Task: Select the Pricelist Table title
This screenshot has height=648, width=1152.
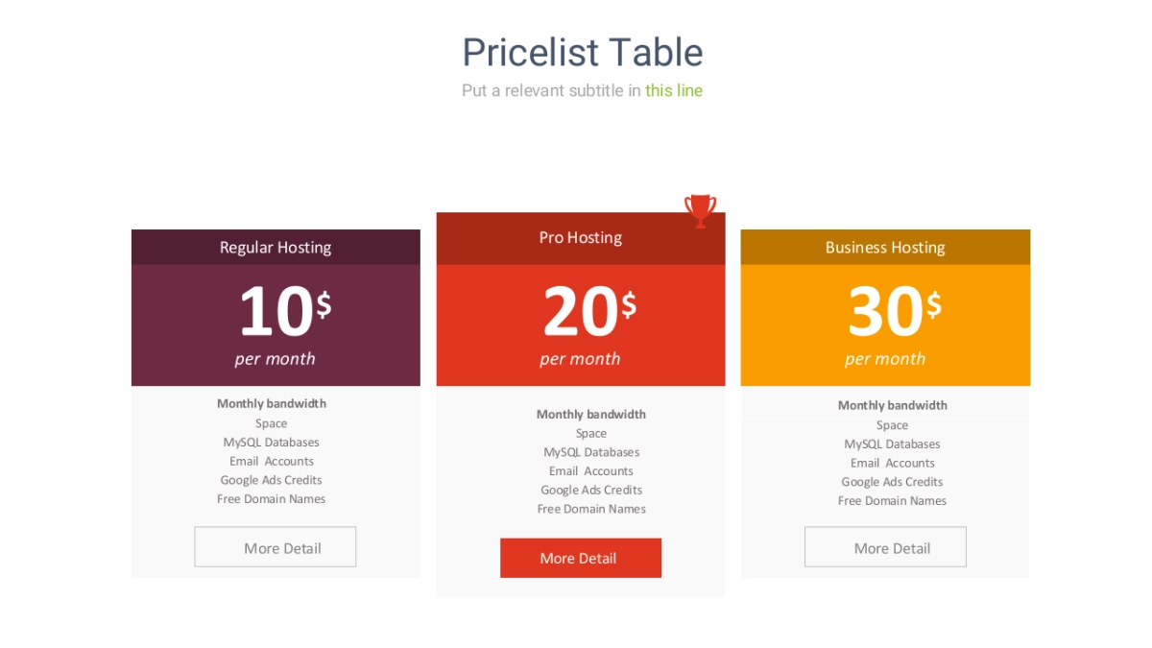Action: (582, 52)
